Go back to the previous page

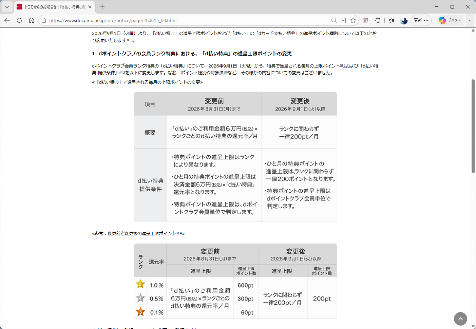tap(7, 20)
